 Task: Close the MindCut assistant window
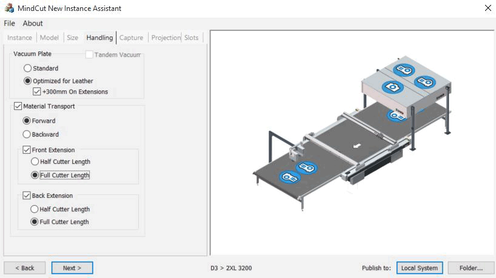[488, 8]
